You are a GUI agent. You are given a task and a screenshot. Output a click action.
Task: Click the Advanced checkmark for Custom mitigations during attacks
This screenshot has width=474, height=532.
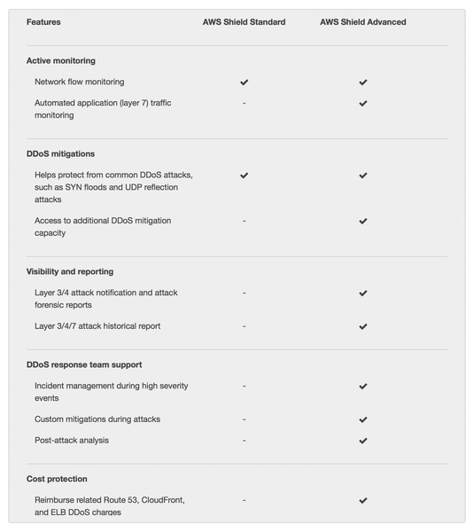(x=363, y=419)
